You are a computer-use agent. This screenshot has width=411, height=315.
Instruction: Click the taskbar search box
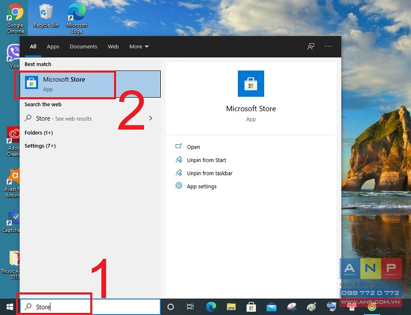click(x=90, y=307)
